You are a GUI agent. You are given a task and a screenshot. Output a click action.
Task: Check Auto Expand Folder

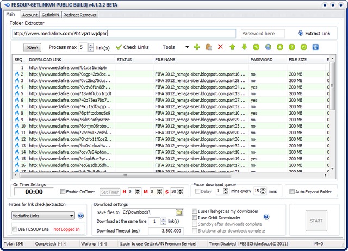pos(292,192)
